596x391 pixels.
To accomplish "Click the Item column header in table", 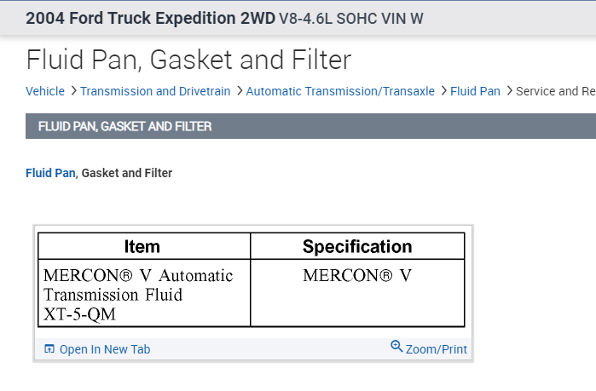I will point(142,246).
